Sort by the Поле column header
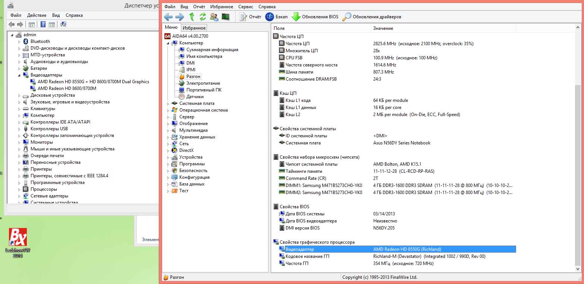 coord(321,28)
